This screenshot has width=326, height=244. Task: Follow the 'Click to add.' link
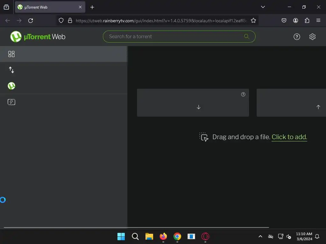click(x=289, y=137)
